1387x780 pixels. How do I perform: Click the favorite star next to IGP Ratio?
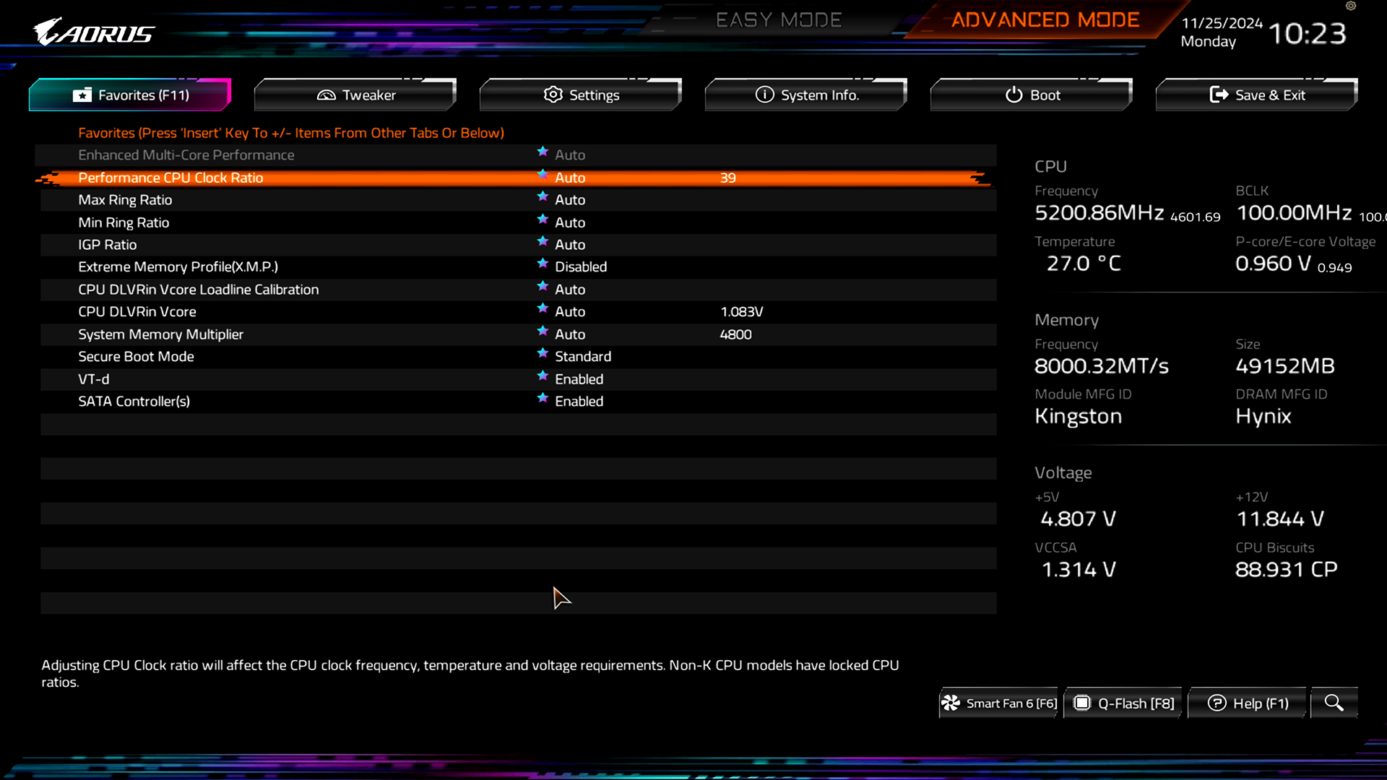click(543, 242)
